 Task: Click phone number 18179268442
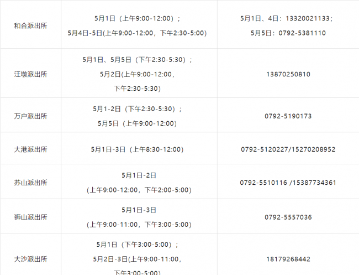pos(288,259)
